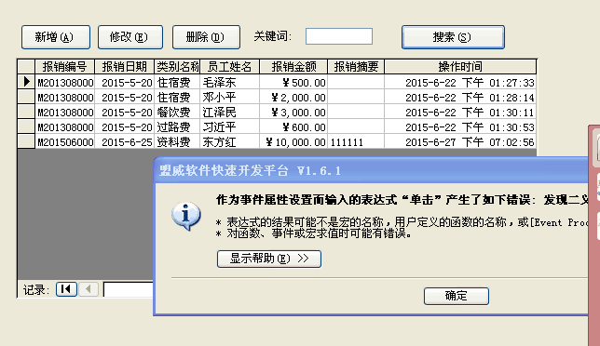Click the time cell 下午 01:30:53

pyautogui.click(x=460, y=126)
